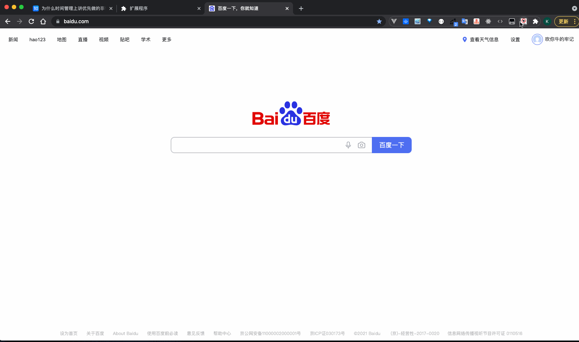Open the 新闻 link

point(13,39)
